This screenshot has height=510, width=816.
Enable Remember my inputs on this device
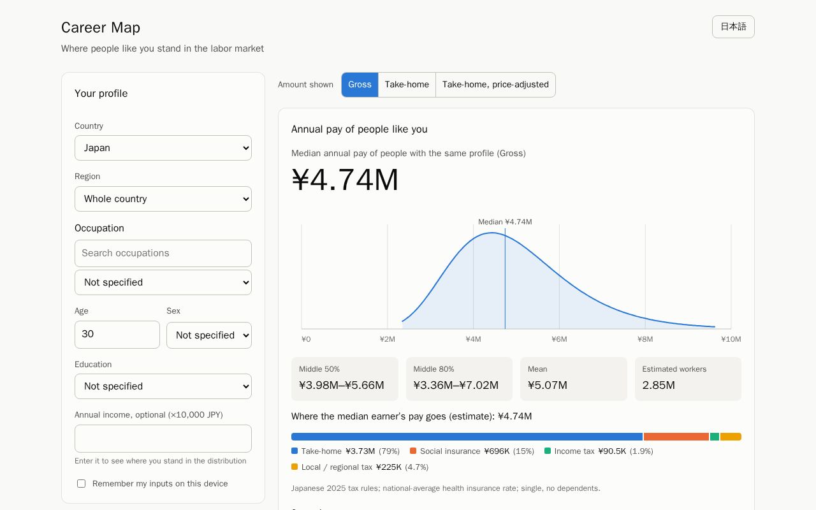point(82,484)
